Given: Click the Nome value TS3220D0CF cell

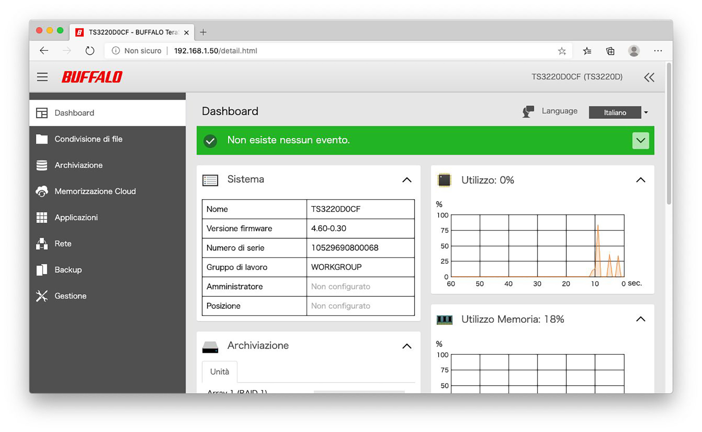Looking at the screenshot, I should click(360, 209).
